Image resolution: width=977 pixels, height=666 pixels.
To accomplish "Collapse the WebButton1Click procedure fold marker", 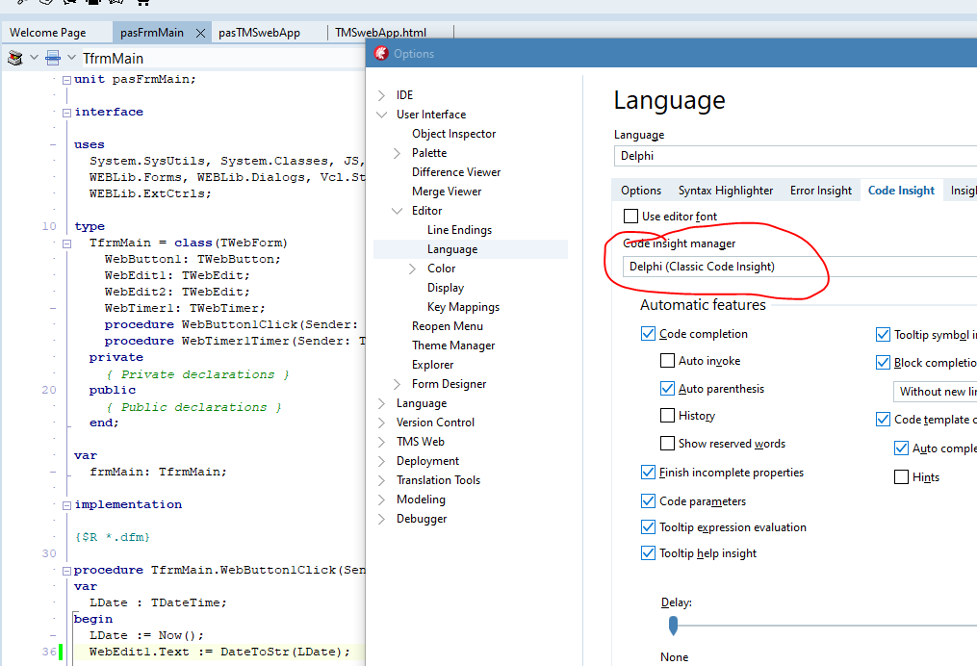I will click(66, 571).
